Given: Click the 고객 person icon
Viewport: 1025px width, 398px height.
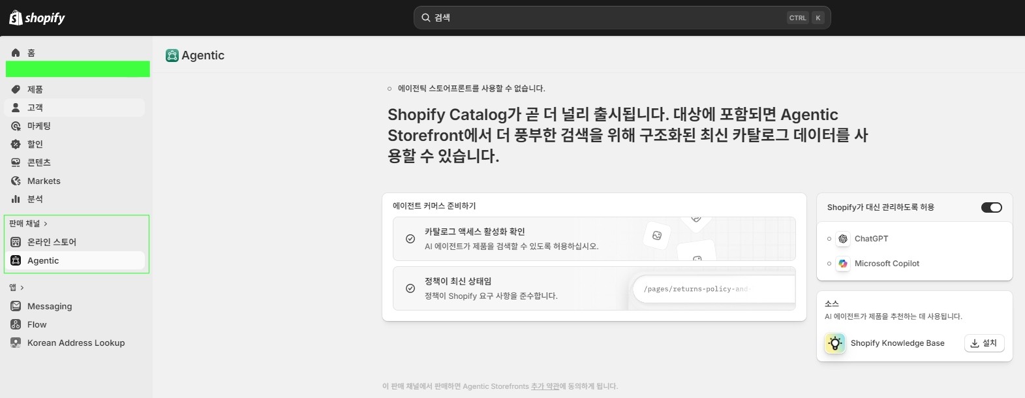Looking at the screenshot, I should 16,108.
